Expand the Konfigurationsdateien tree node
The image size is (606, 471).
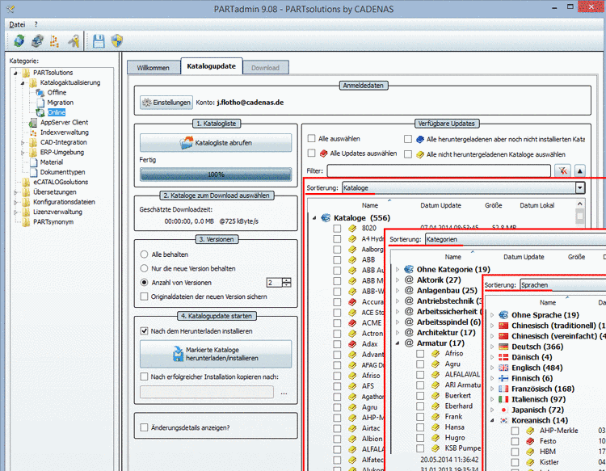15,202
